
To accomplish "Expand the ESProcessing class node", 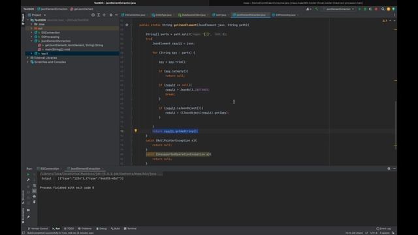I will point(31,37).
